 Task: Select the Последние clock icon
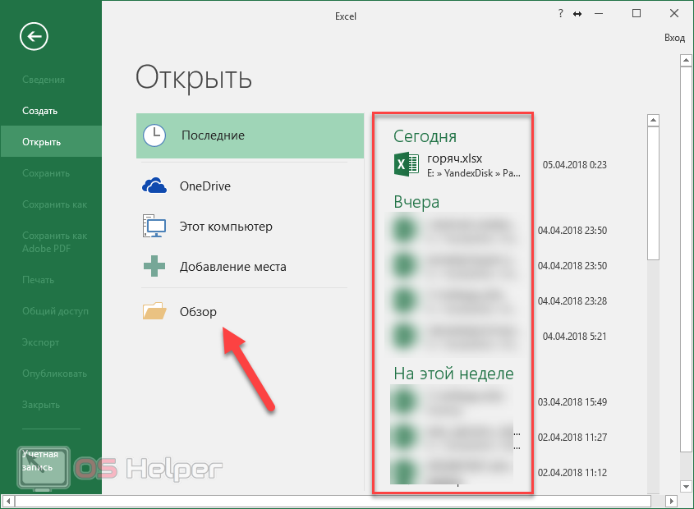pyautogui.click(x=154, y=135)
